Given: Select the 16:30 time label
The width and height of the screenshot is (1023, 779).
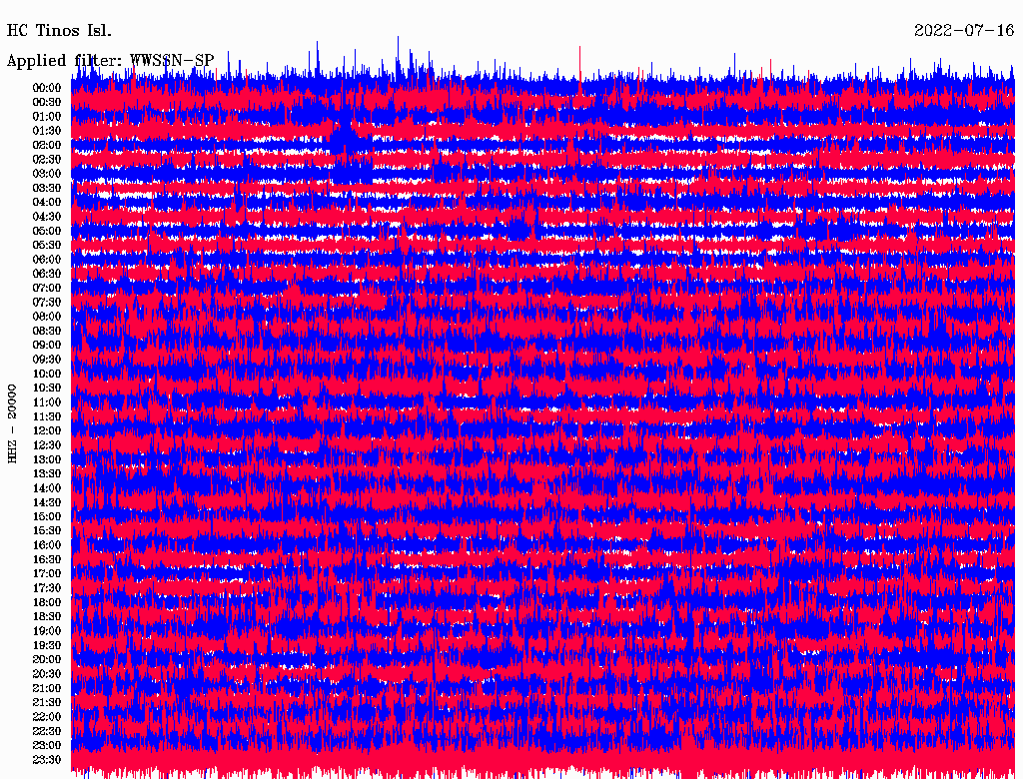Looking at the screenshot, I should (47, 560).
